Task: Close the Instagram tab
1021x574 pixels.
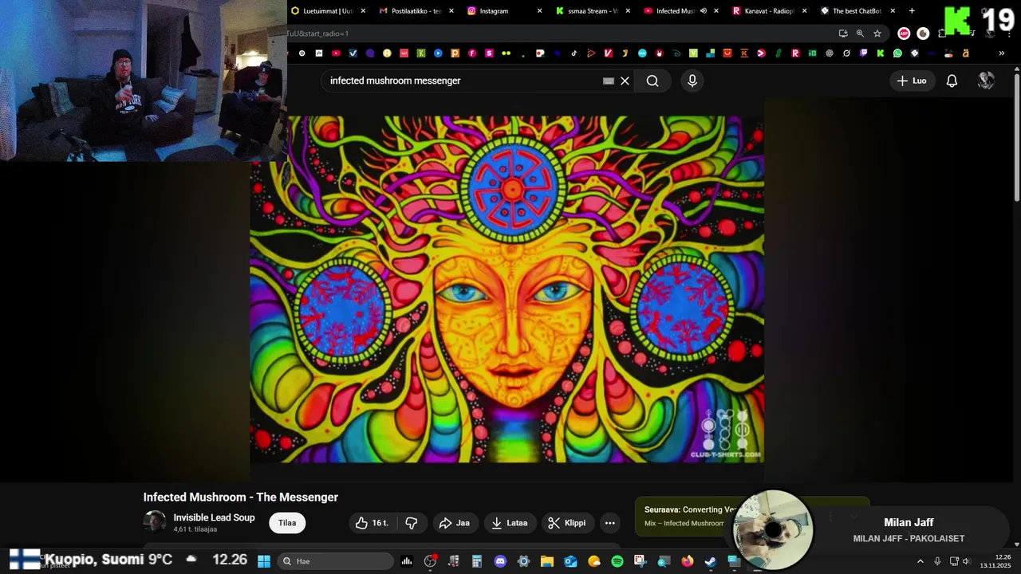Action: coord(539,11)
